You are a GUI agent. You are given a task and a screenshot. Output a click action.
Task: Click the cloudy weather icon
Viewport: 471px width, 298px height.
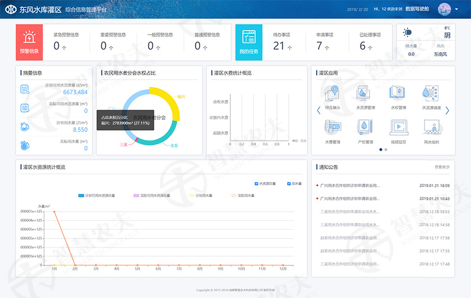click(x=407, y=32)
